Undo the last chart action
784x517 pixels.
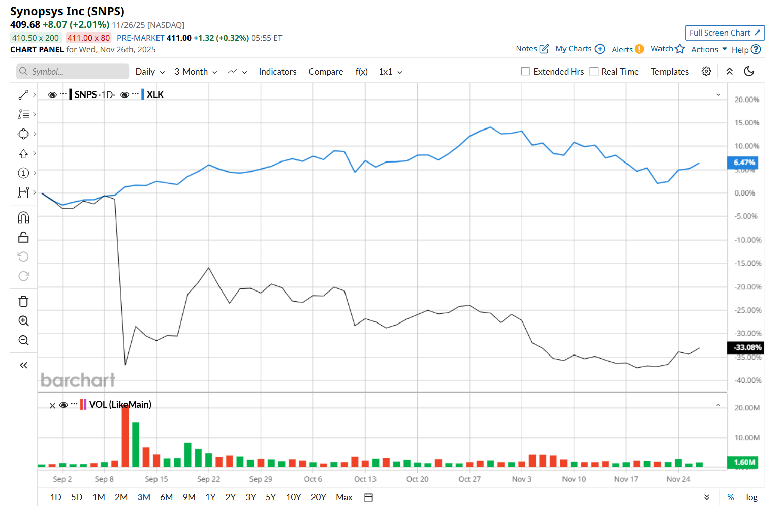click(23, 256)
